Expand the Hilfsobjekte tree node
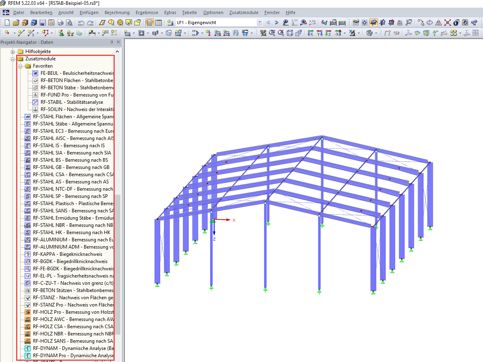This screenshot has width=483, height=362. click(13, 51)
